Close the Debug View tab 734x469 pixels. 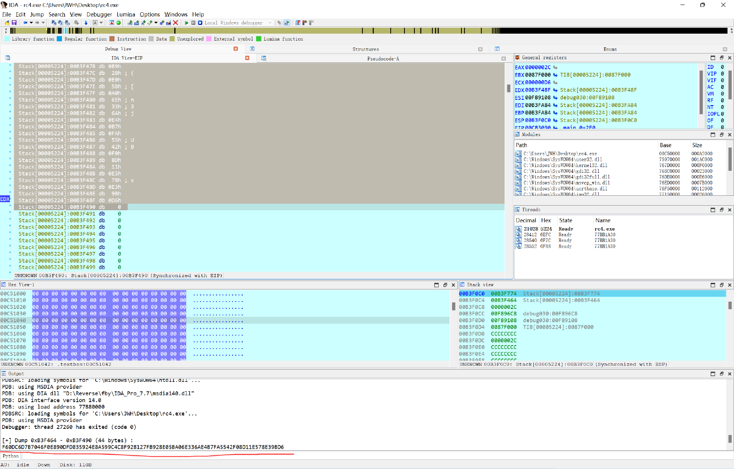(x=235, y=49)
